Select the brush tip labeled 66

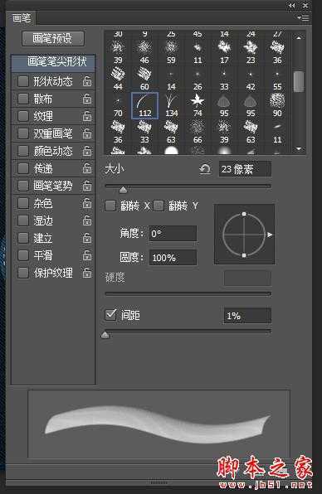198,132
